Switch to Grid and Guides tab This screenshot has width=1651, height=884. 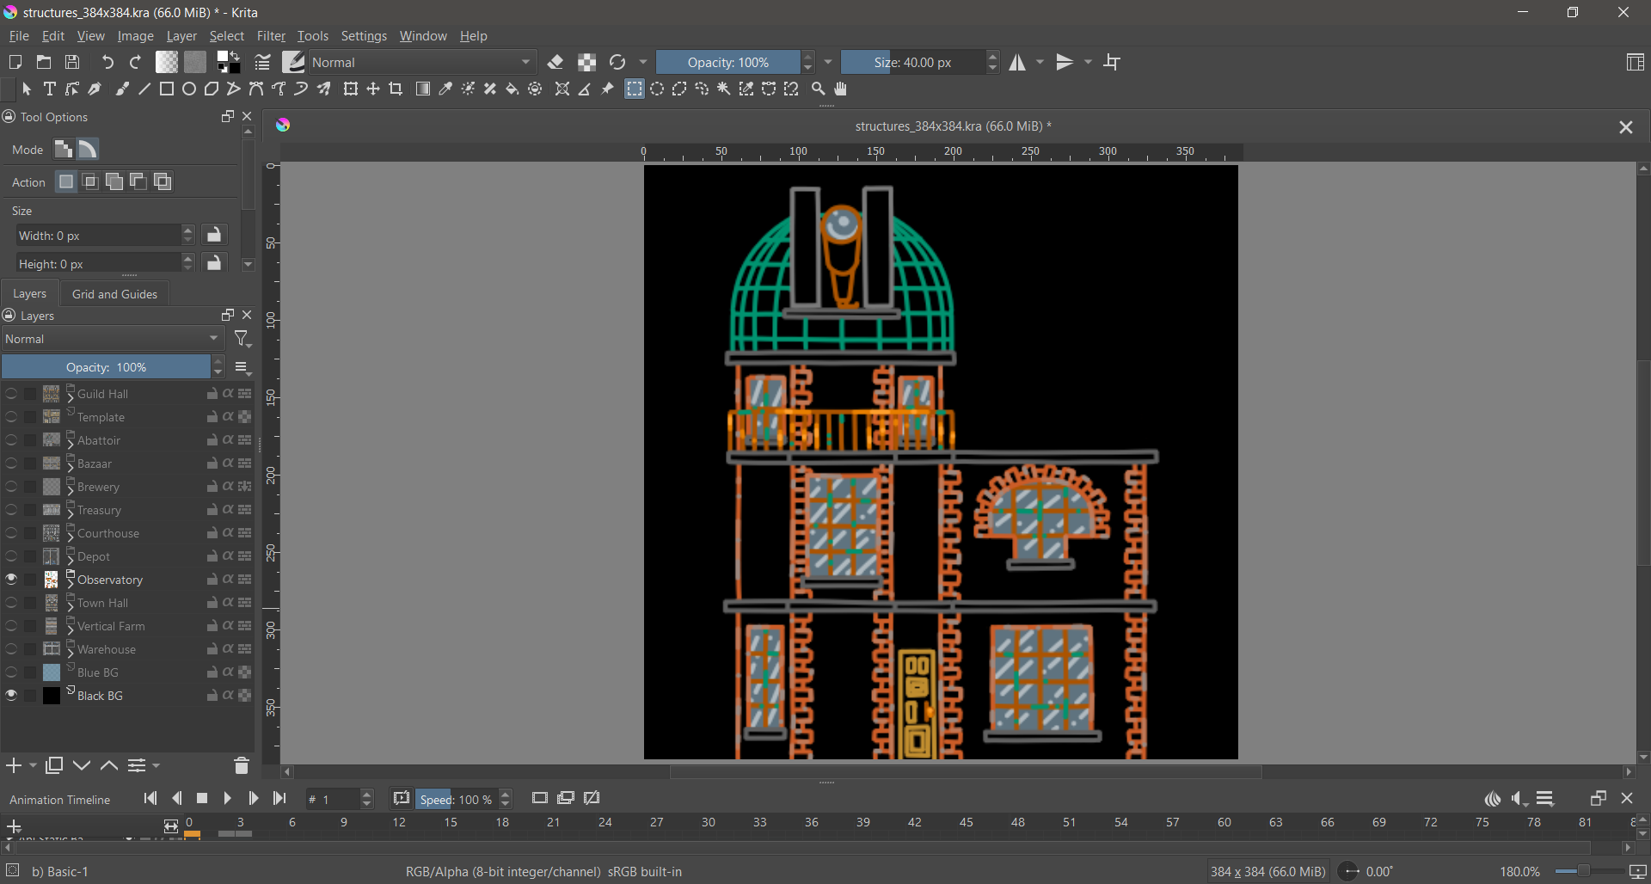point(114,294)
